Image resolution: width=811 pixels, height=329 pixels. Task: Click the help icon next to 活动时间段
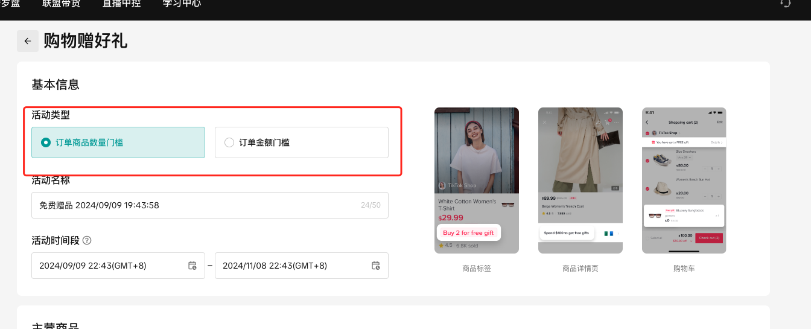click(x=87, y=240)
